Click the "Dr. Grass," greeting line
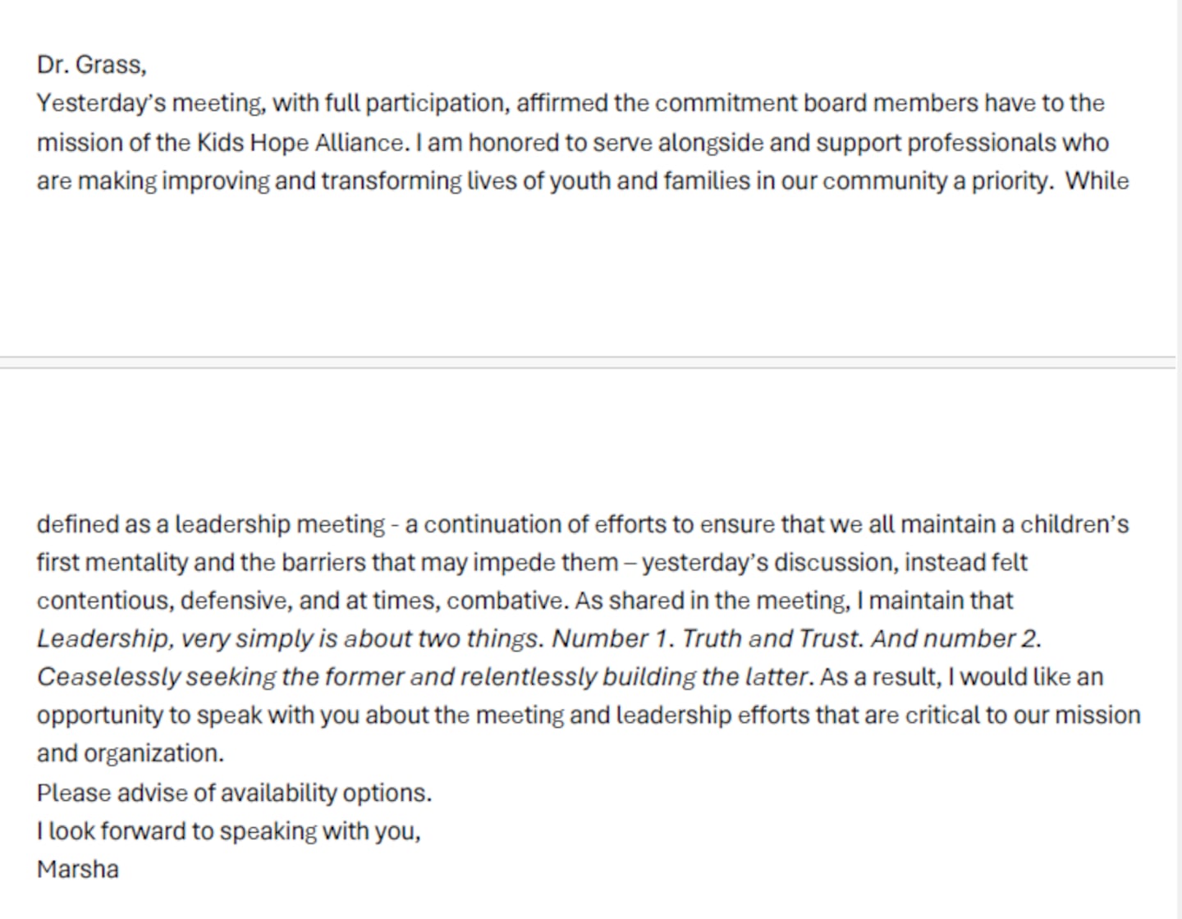Viewport: 1182px width, 919px height. coord(91,65)
